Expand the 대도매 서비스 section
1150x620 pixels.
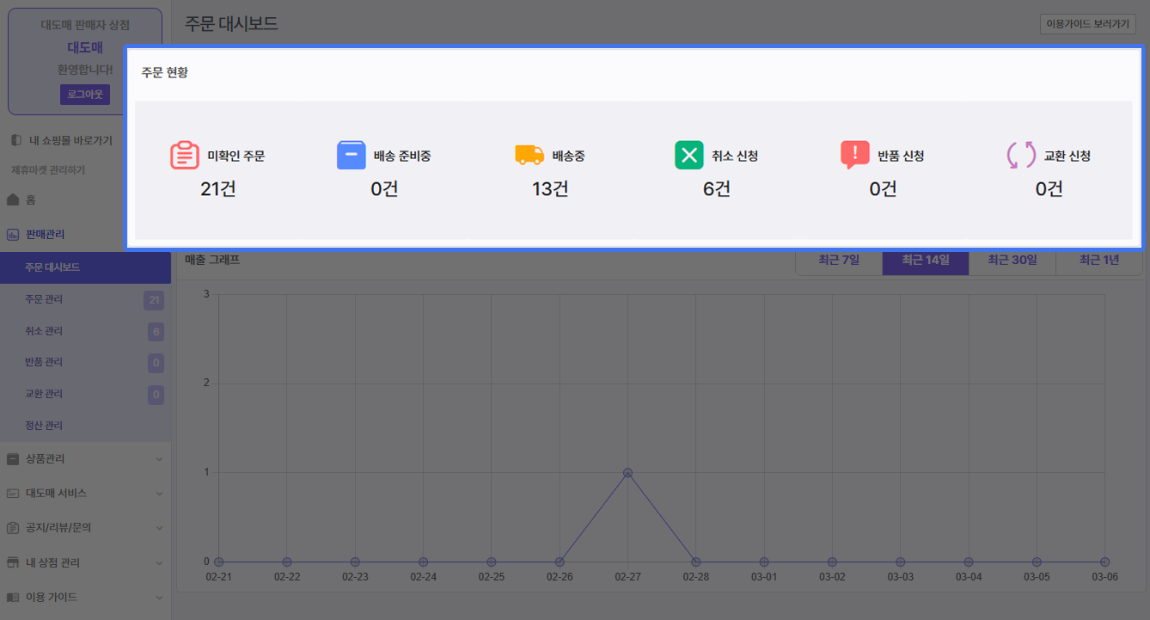(x=85, y=494)
